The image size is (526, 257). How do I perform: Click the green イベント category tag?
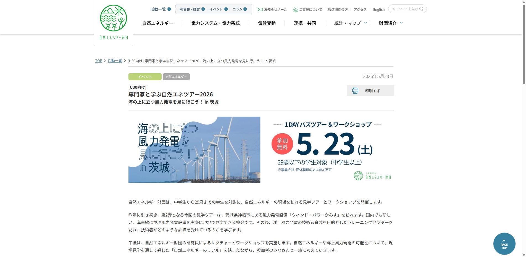point(145,77)
